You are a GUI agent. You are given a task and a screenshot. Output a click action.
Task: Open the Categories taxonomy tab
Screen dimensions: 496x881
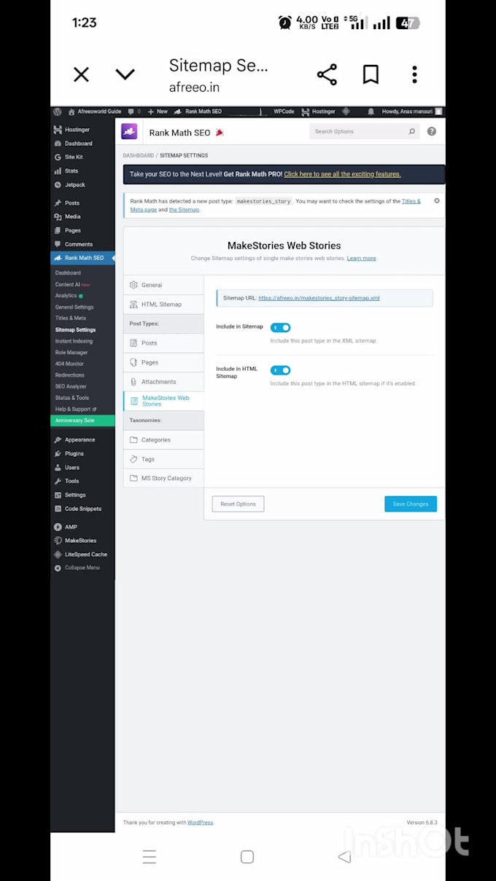(x=163, y=439)
